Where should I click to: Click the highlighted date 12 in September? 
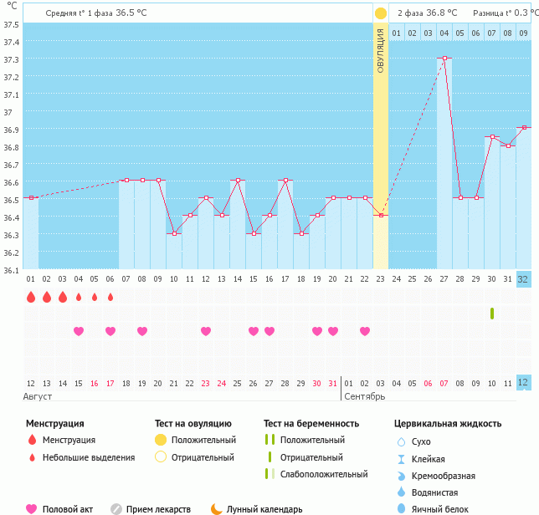tap(523, 383)
